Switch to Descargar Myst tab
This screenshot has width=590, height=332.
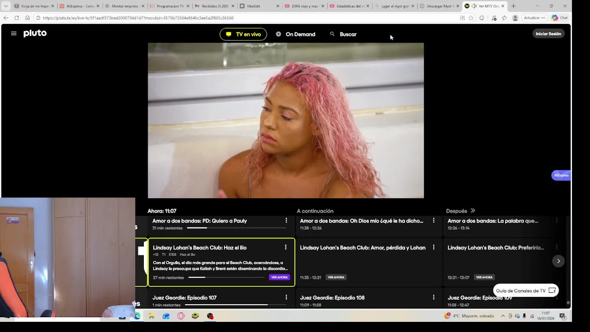point(440,6)
